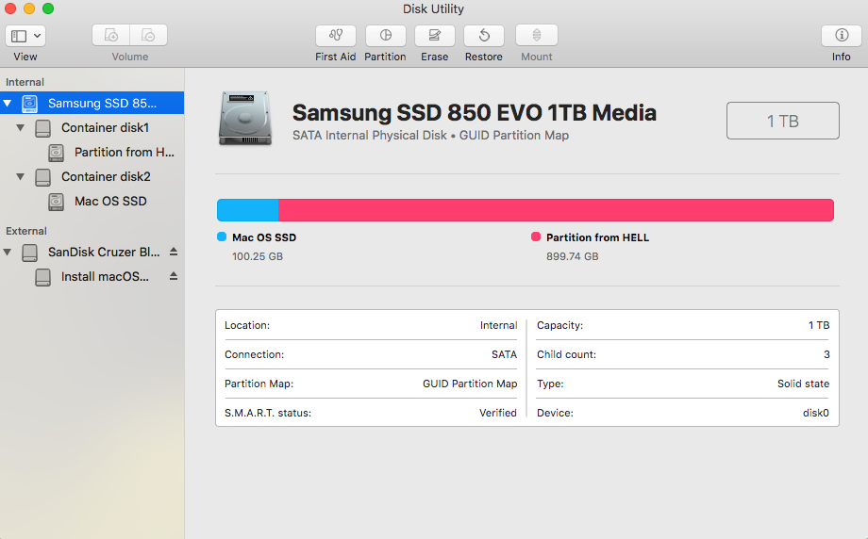Click the Samsung SSD 850 EVO 1TB Media title
868x539 pixels.
(x=475, y=113)
